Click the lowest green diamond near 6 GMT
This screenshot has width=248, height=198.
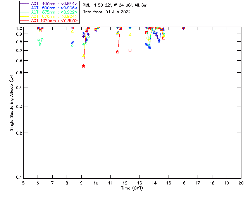40,45
